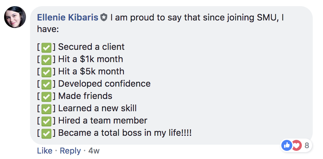Click the admin shield badge icon

(x=104, y=18)
